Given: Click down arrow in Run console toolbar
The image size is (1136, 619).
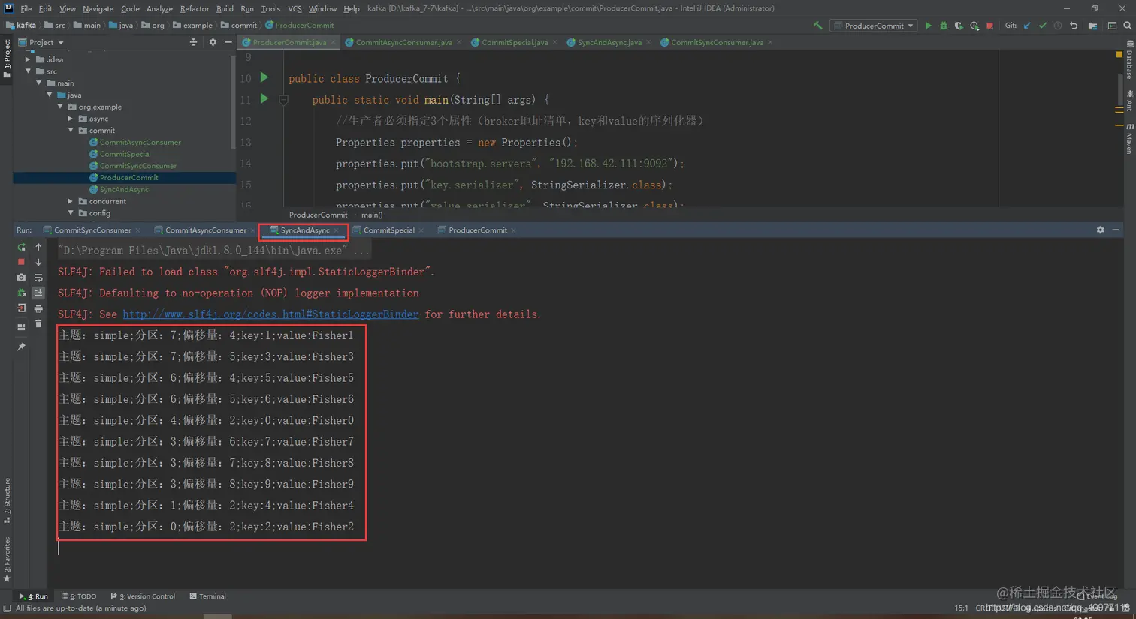Looking at the screenshot, I should point(38,262).
